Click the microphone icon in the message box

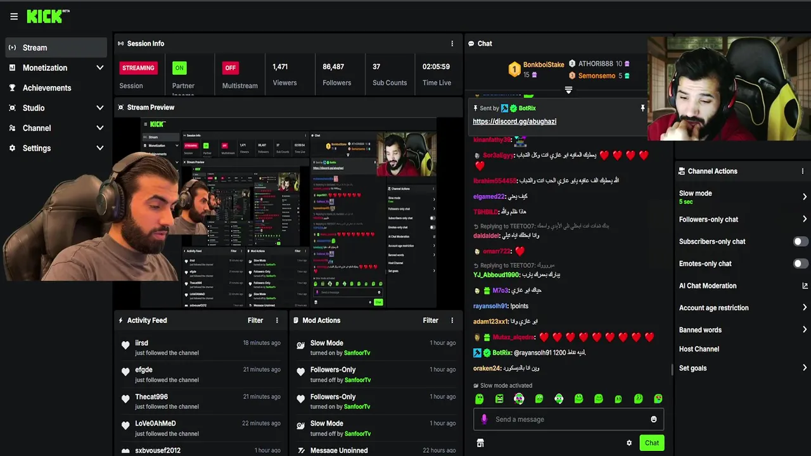(x=484, y=419)
